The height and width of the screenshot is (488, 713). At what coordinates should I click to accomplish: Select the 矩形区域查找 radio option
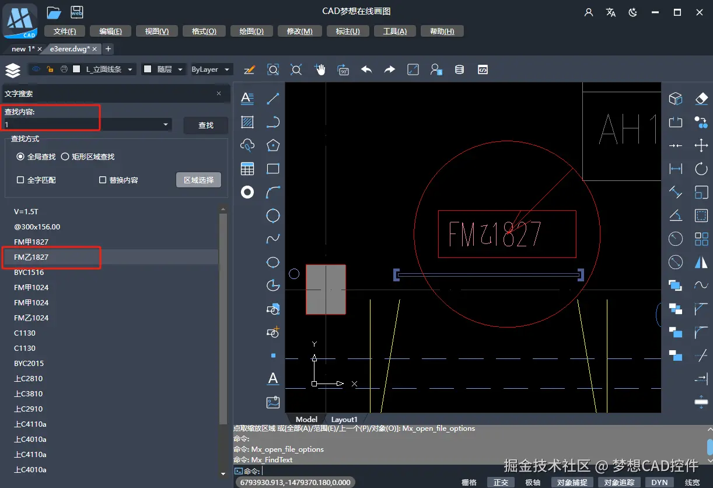click(65, 157)
